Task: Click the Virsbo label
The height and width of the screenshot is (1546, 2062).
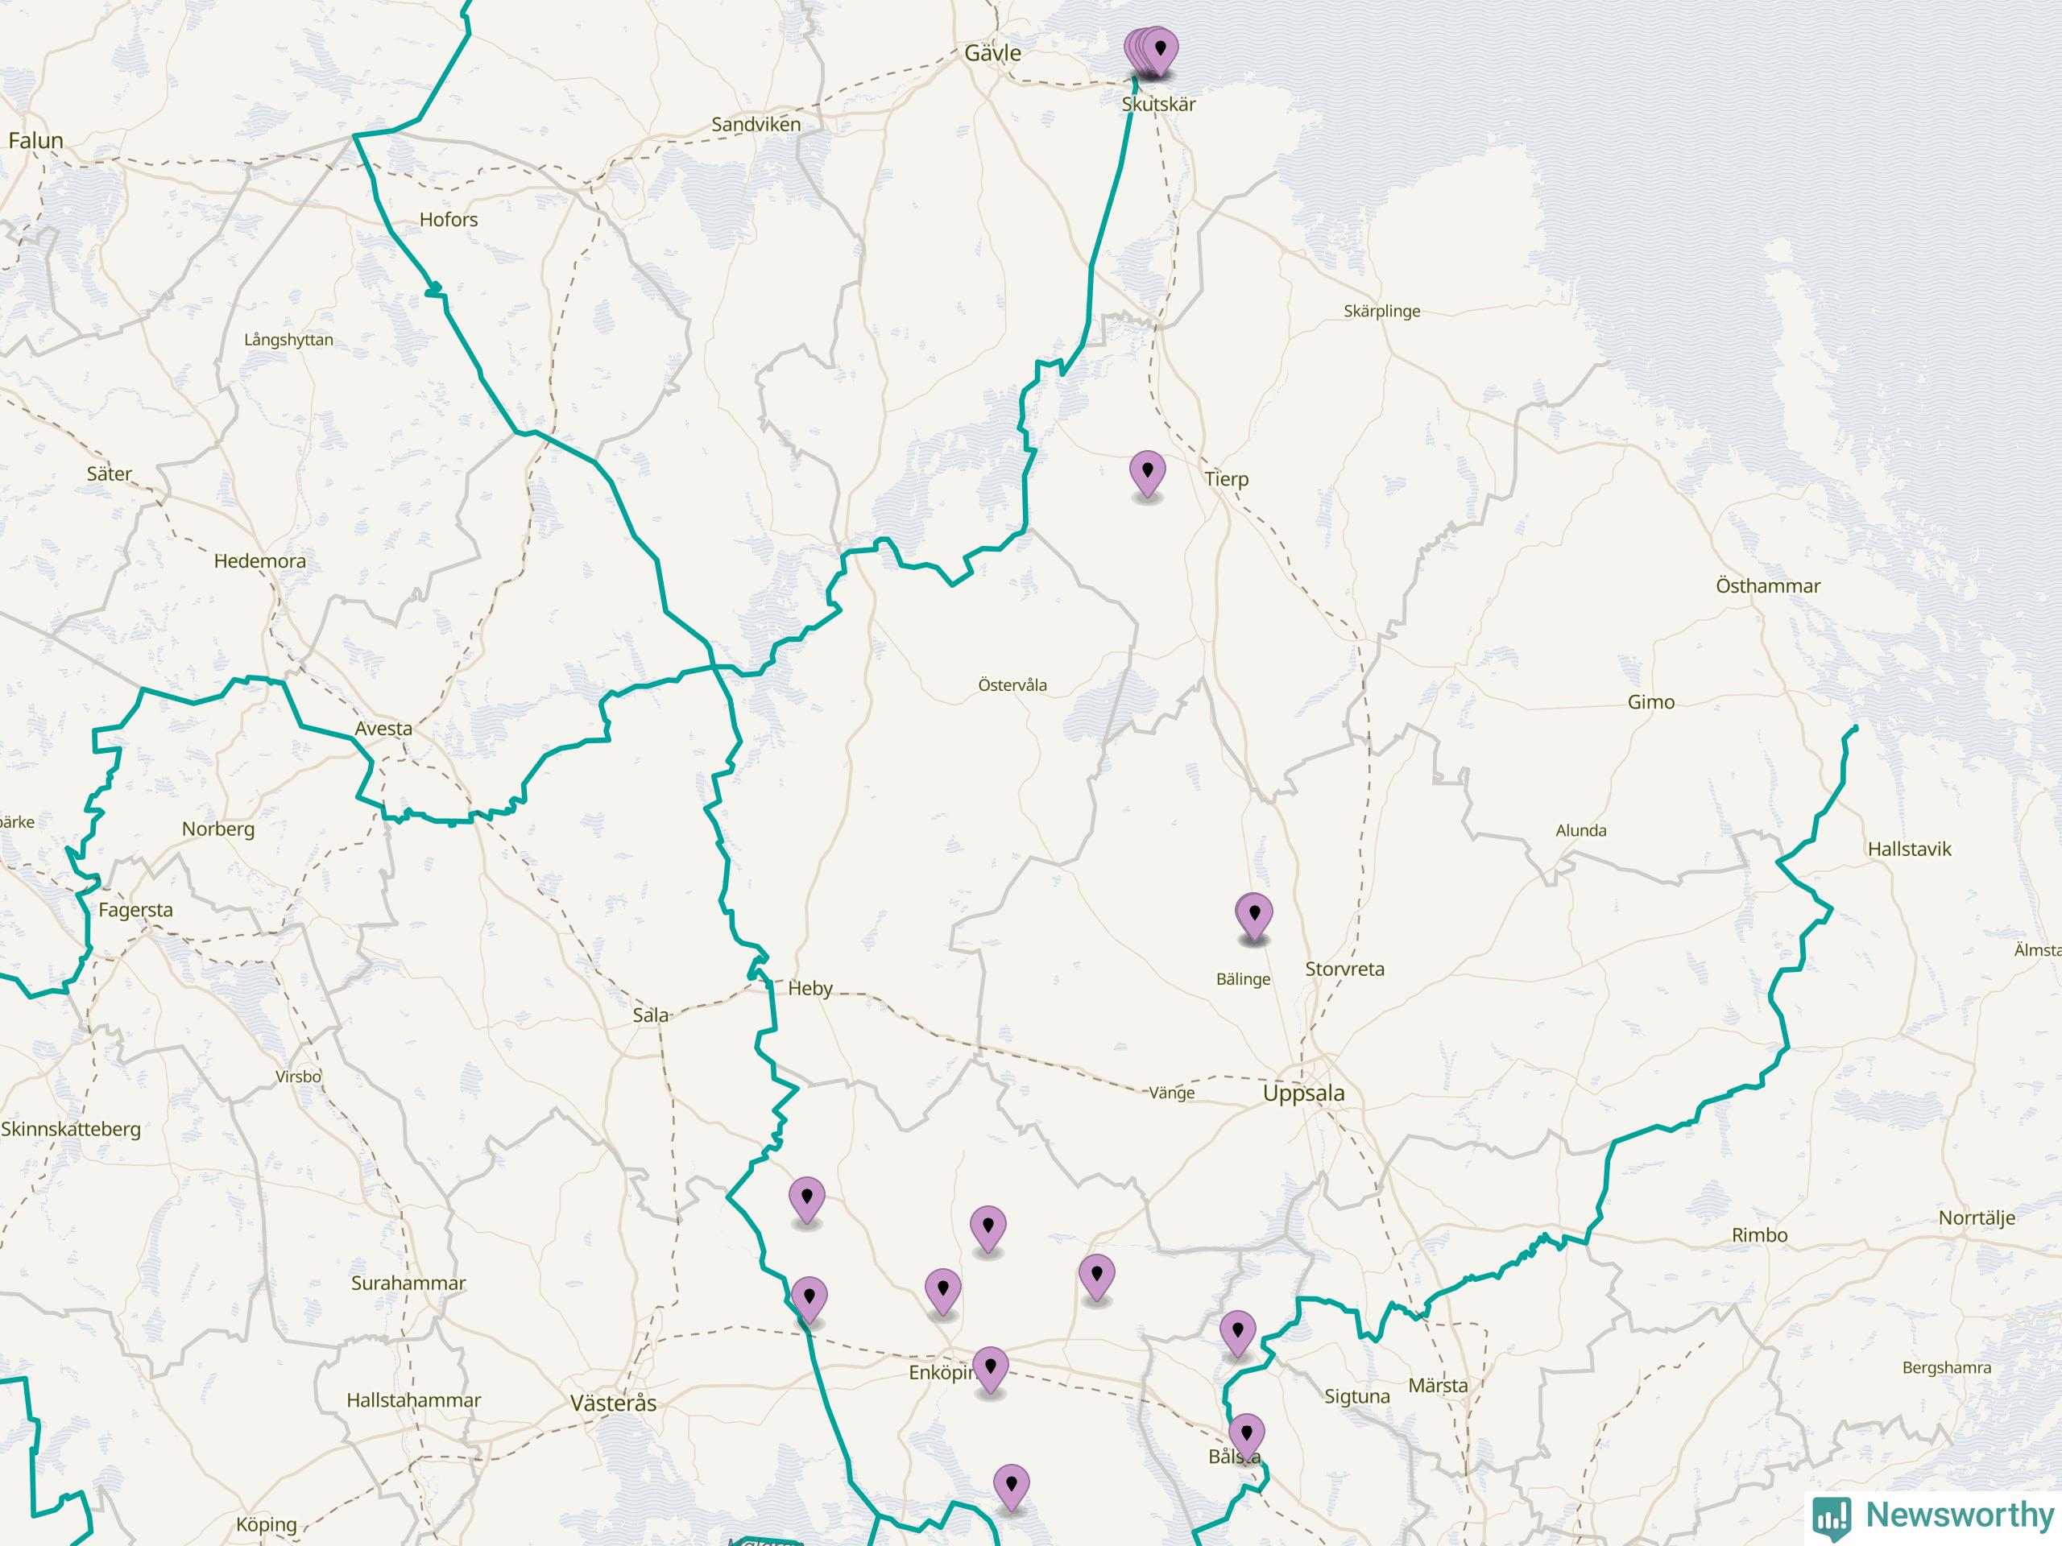Action: tap(298, 1077)
